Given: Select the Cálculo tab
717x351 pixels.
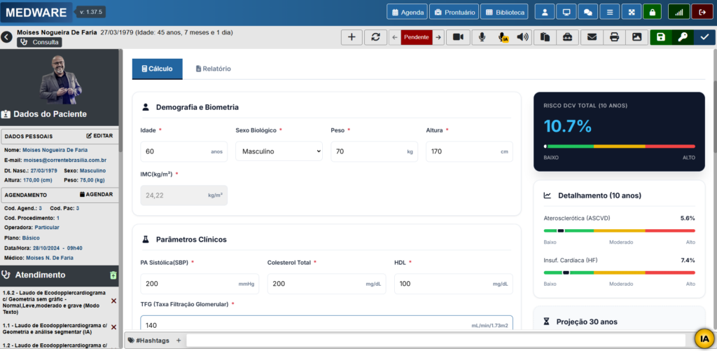Looking at the screenshot, I should (157, 69).
